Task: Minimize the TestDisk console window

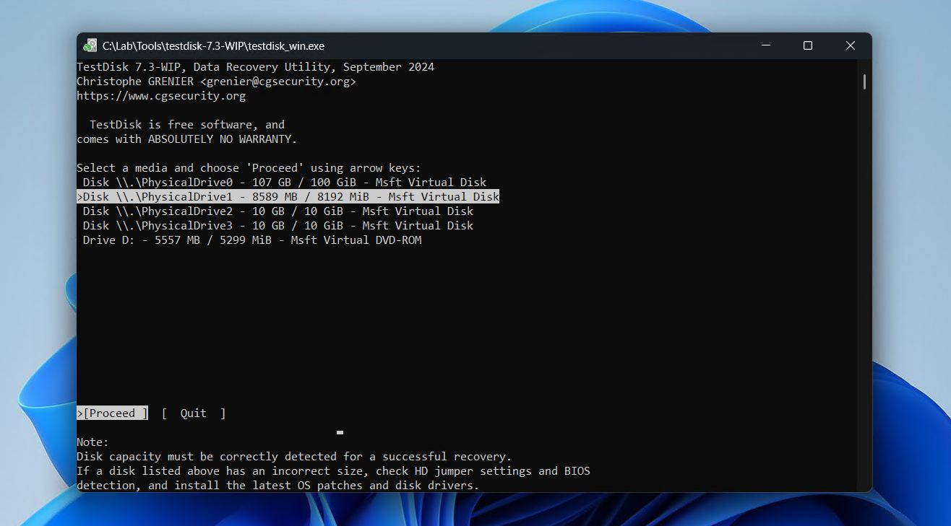Action: coord(765,45)
